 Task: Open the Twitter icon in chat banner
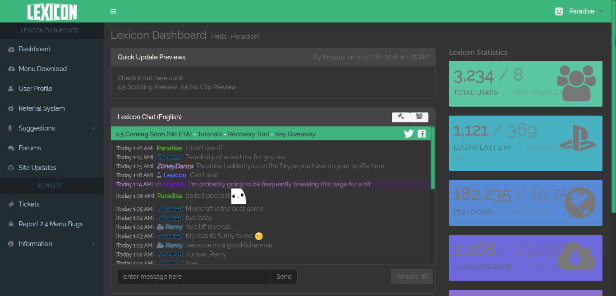coord(409,134)
